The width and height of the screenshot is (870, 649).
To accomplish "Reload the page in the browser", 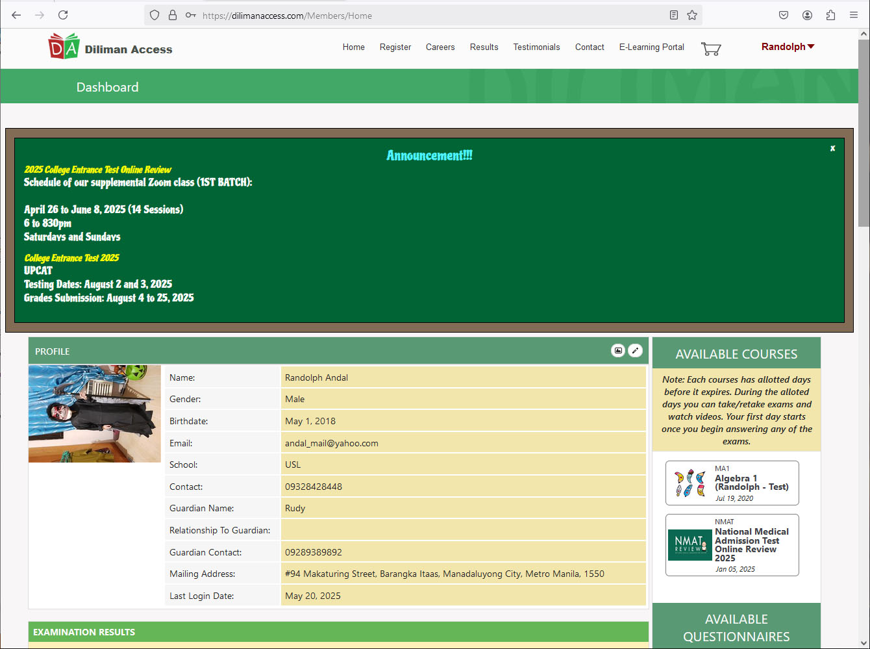I will pos(63,15).
